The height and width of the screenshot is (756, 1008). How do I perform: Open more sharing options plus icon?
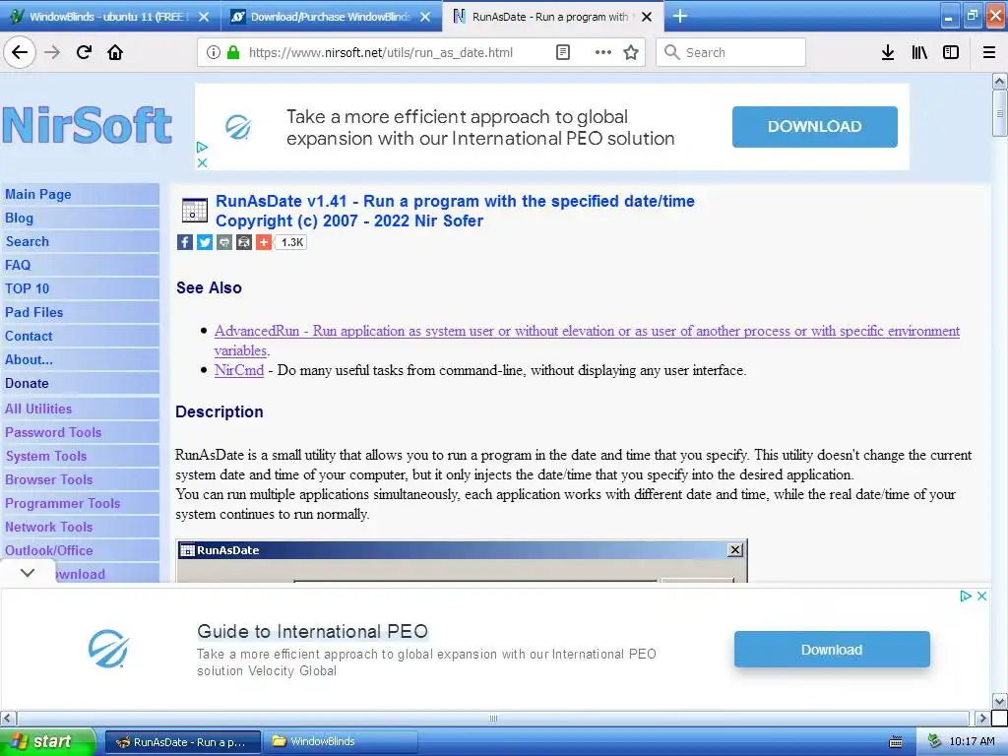(x=264, y=242)
